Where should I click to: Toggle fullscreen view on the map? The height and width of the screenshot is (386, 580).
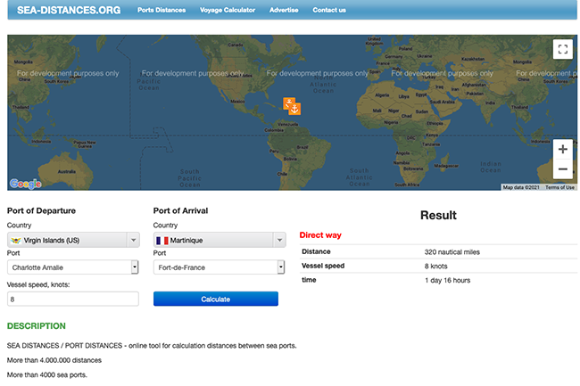point(562,50)
